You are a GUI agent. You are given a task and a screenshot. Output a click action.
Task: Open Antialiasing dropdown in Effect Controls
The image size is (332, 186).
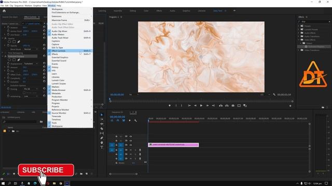click(31, 97)
